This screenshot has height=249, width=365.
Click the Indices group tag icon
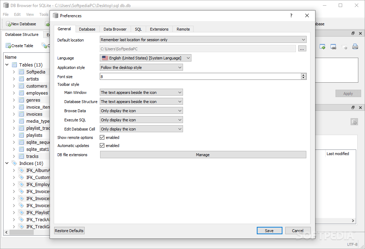pos(14,163)
